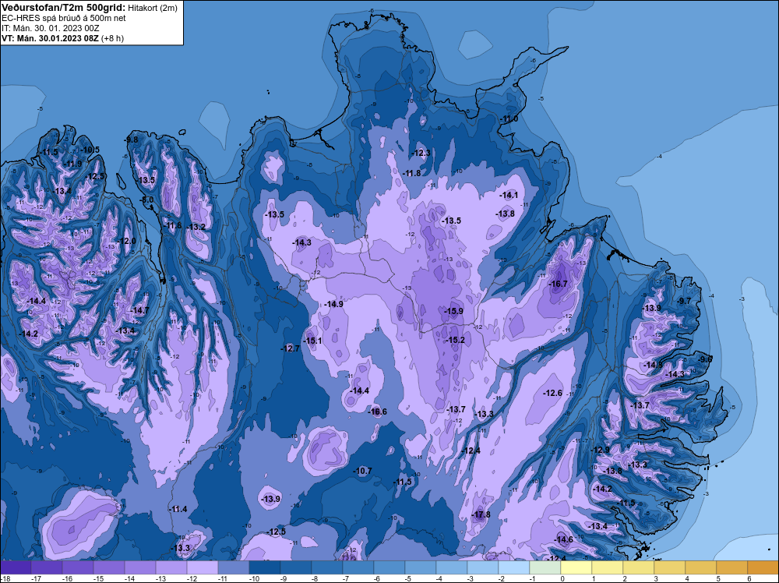Click the '-17' legend scale label
779x583 pixels.
(37, 578)
